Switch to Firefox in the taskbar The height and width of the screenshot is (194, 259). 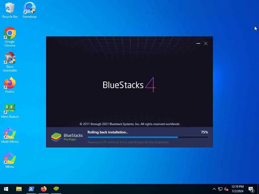44,189
